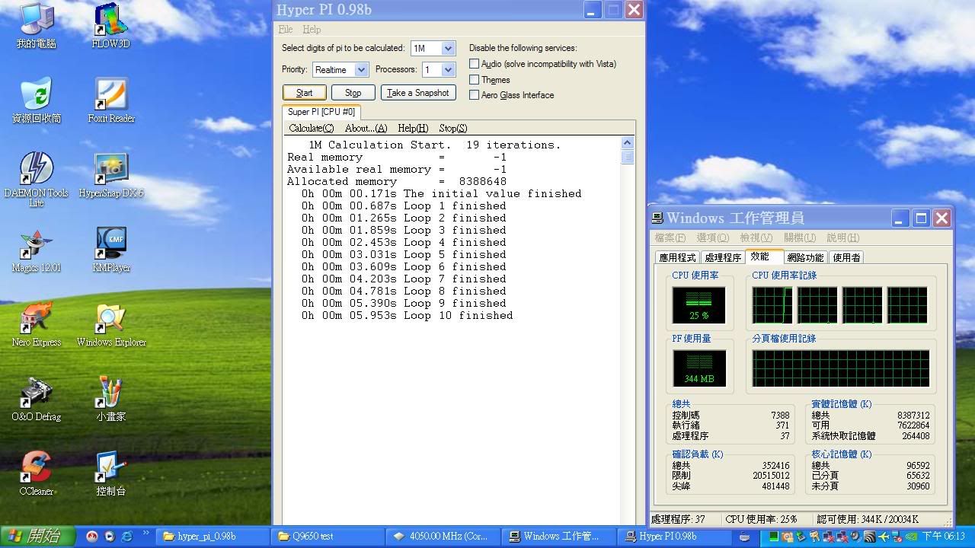Click the first CPU history graph
Screen dimensions: 975x548
772,305
